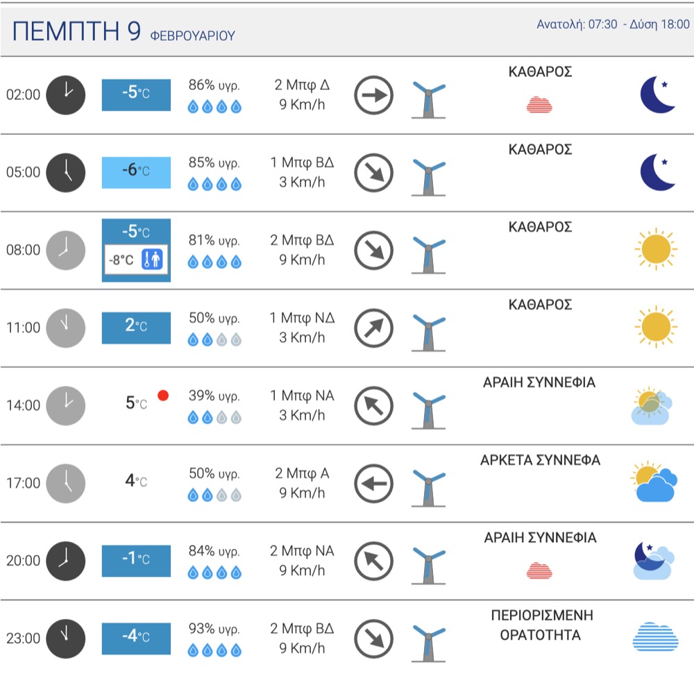The image size is (694, 676).
Task: Click the ΑΡΚΕΤΑ ΣΥΝΝΕΦΑ condition text
Action: pos(541,460)
